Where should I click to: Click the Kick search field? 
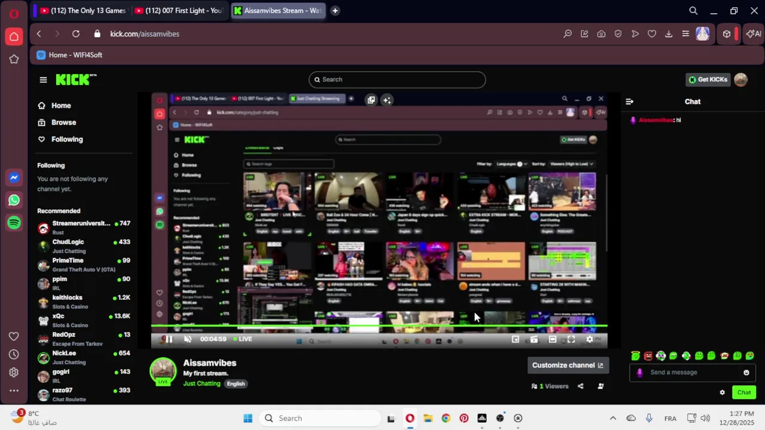coord(397,79)
